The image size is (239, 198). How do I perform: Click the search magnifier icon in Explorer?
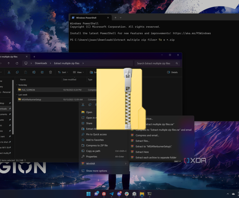click(x=177, y=63)
